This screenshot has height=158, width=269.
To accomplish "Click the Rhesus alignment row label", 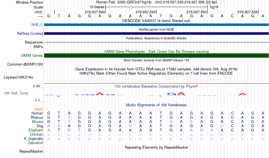I will (x=37, y=117).
